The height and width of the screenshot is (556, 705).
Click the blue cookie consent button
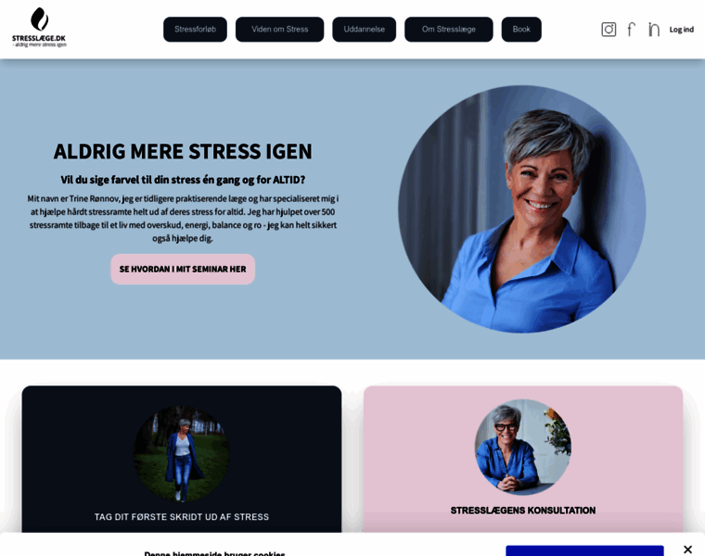tap(584, 550)
